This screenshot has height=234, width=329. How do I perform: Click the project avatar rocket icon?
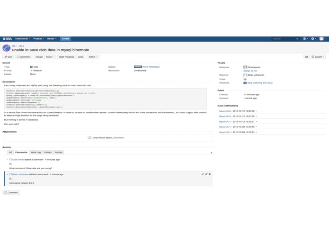(6, 48)
